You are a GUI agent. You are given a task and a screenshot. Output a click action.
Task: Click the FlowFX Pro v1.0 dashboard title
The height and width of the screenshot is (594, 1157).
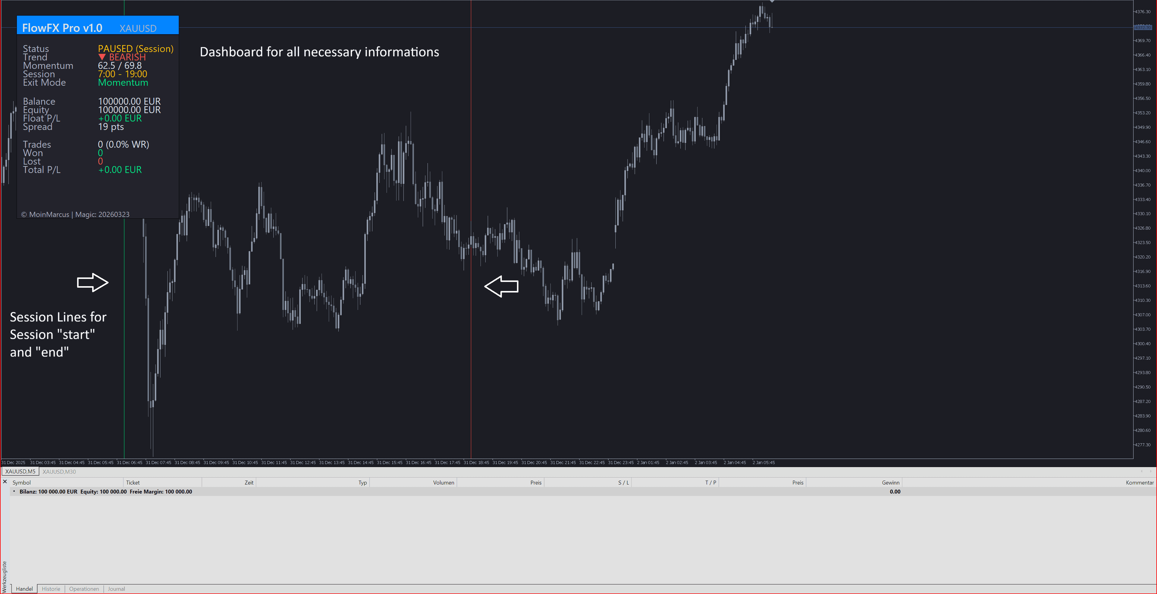coord(62,28)
